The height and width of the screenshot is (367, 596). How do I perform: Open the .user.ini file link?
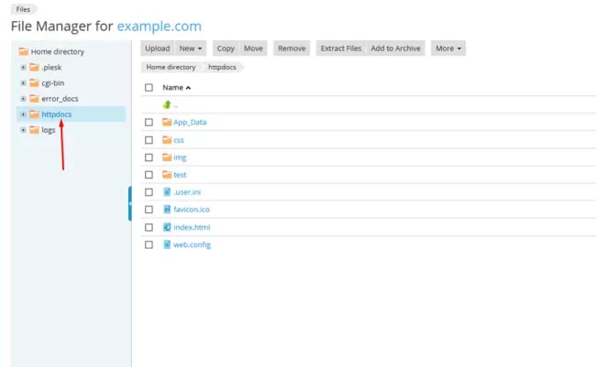(187, 192)
